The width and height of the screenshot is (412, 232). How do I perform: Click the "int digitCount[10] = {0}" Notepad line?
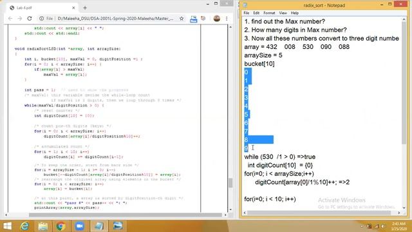[x=280, y=165]
